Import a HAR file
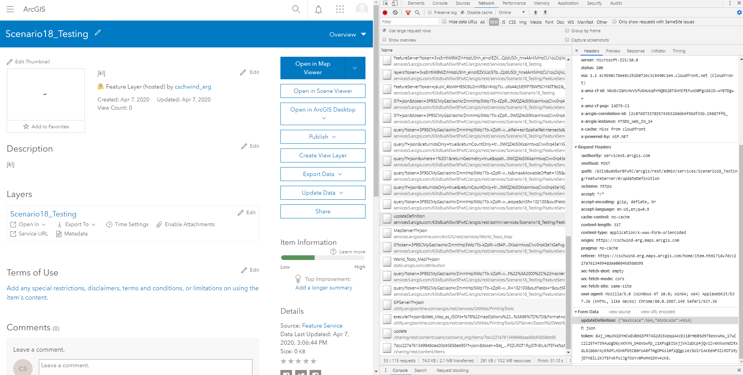This screenshot has height=375, width=743. [536, 12]
